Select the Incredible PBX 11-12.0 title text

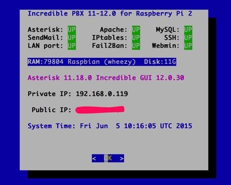click(110, 14)
